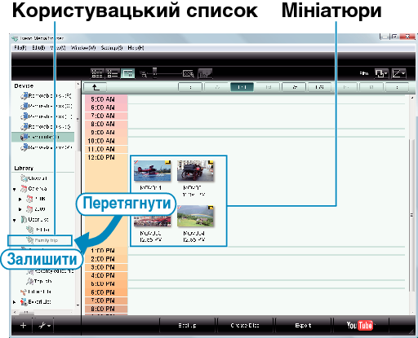Select the seaplane video thumbnail
Image resolution: width=418 pixels, height=338 pixels.
click(152, 170)
